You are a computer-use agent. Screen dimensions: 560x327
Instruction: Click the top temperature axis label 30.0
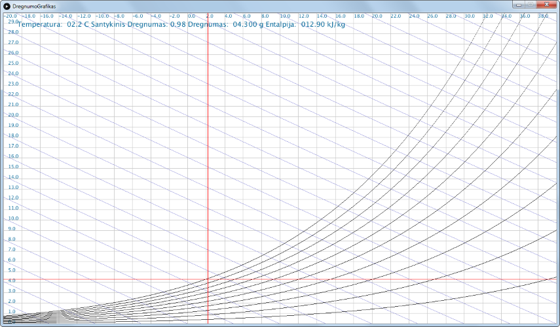(x=469, y=16)
